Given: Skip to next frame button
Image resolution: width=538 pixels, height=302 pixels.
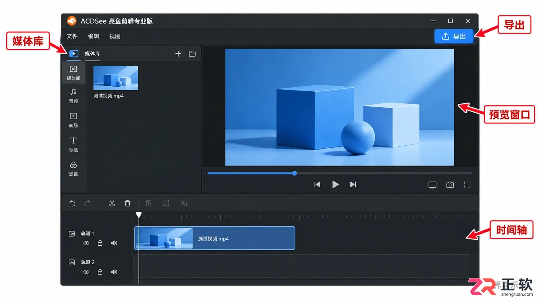Looking at the screenshot, I should click(x=353, y=185).
